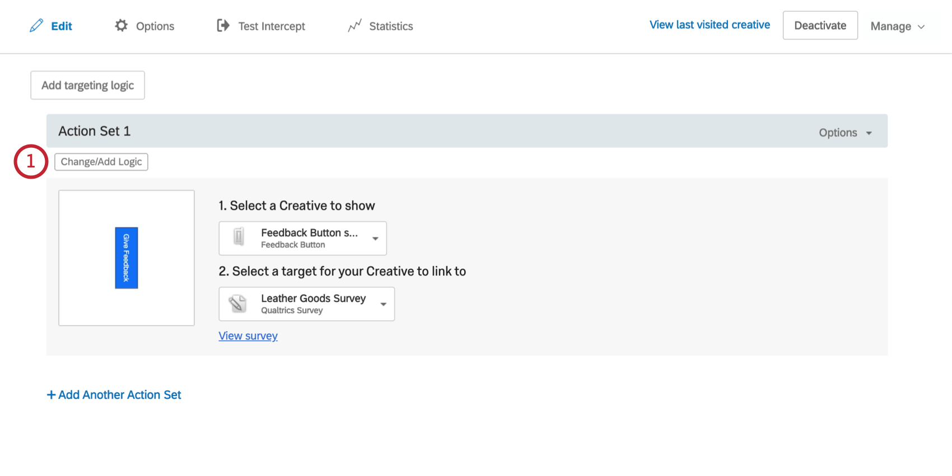Expand the Manage menu

pos(897,26)
